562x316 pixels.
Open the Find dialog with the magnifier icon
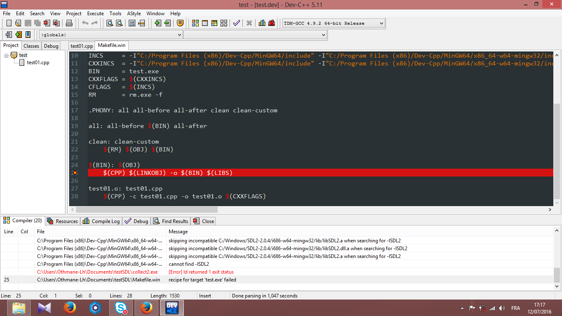coord(109,23)
